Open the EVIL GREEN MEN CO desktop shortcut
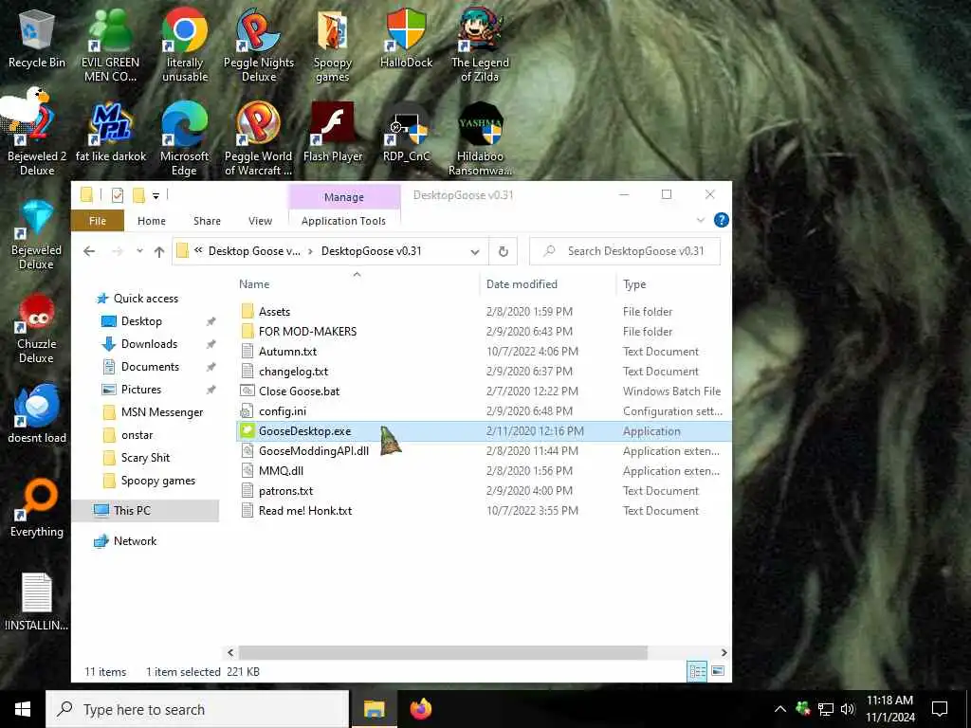 click(x=110, y=45)
